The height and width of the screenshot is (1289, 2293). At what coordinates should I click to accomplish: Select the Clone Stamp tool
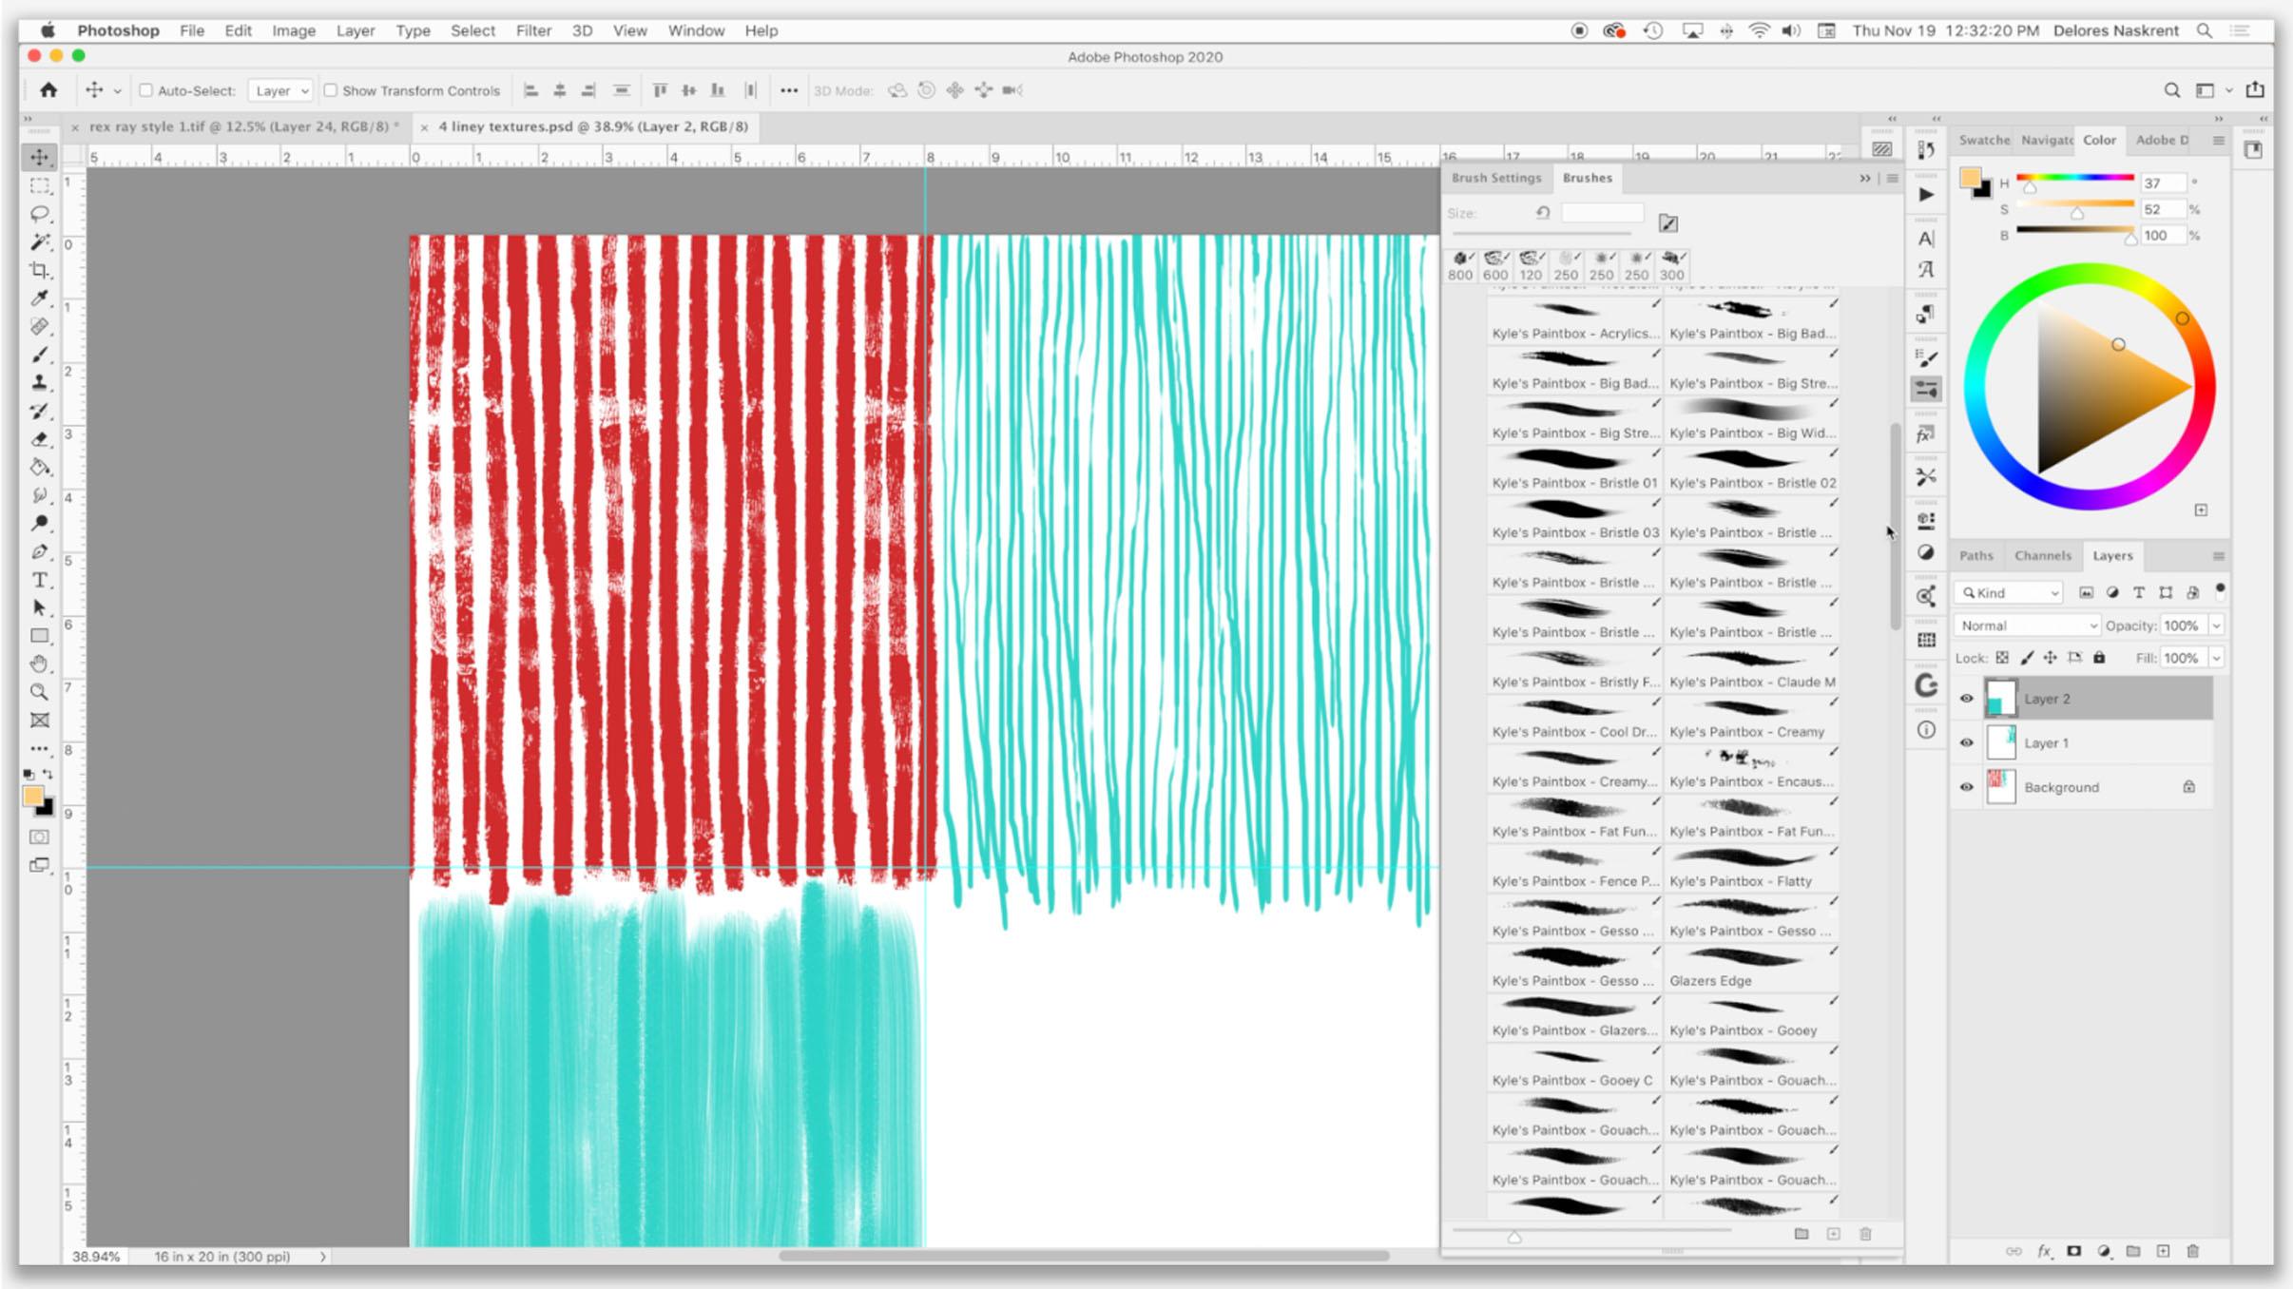39,382
